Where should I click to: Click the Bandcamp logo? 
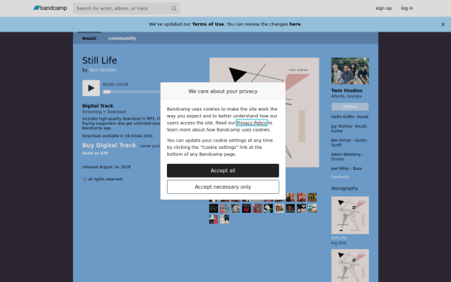pyautogui.click(x=50, y=8)
